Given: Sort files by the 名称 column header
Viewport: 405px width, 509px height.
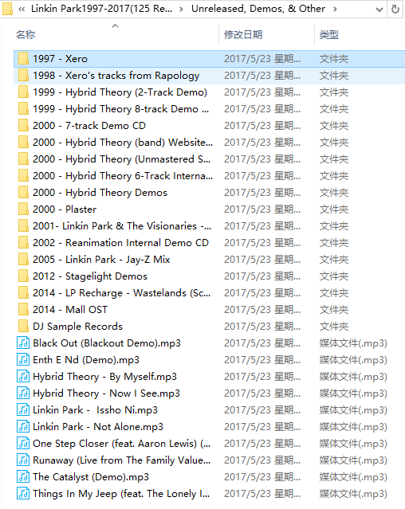Looking at the screenshot, I should coord(26,35).
